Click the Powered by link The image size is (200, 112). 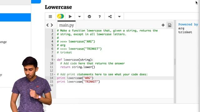coord(188,24)
